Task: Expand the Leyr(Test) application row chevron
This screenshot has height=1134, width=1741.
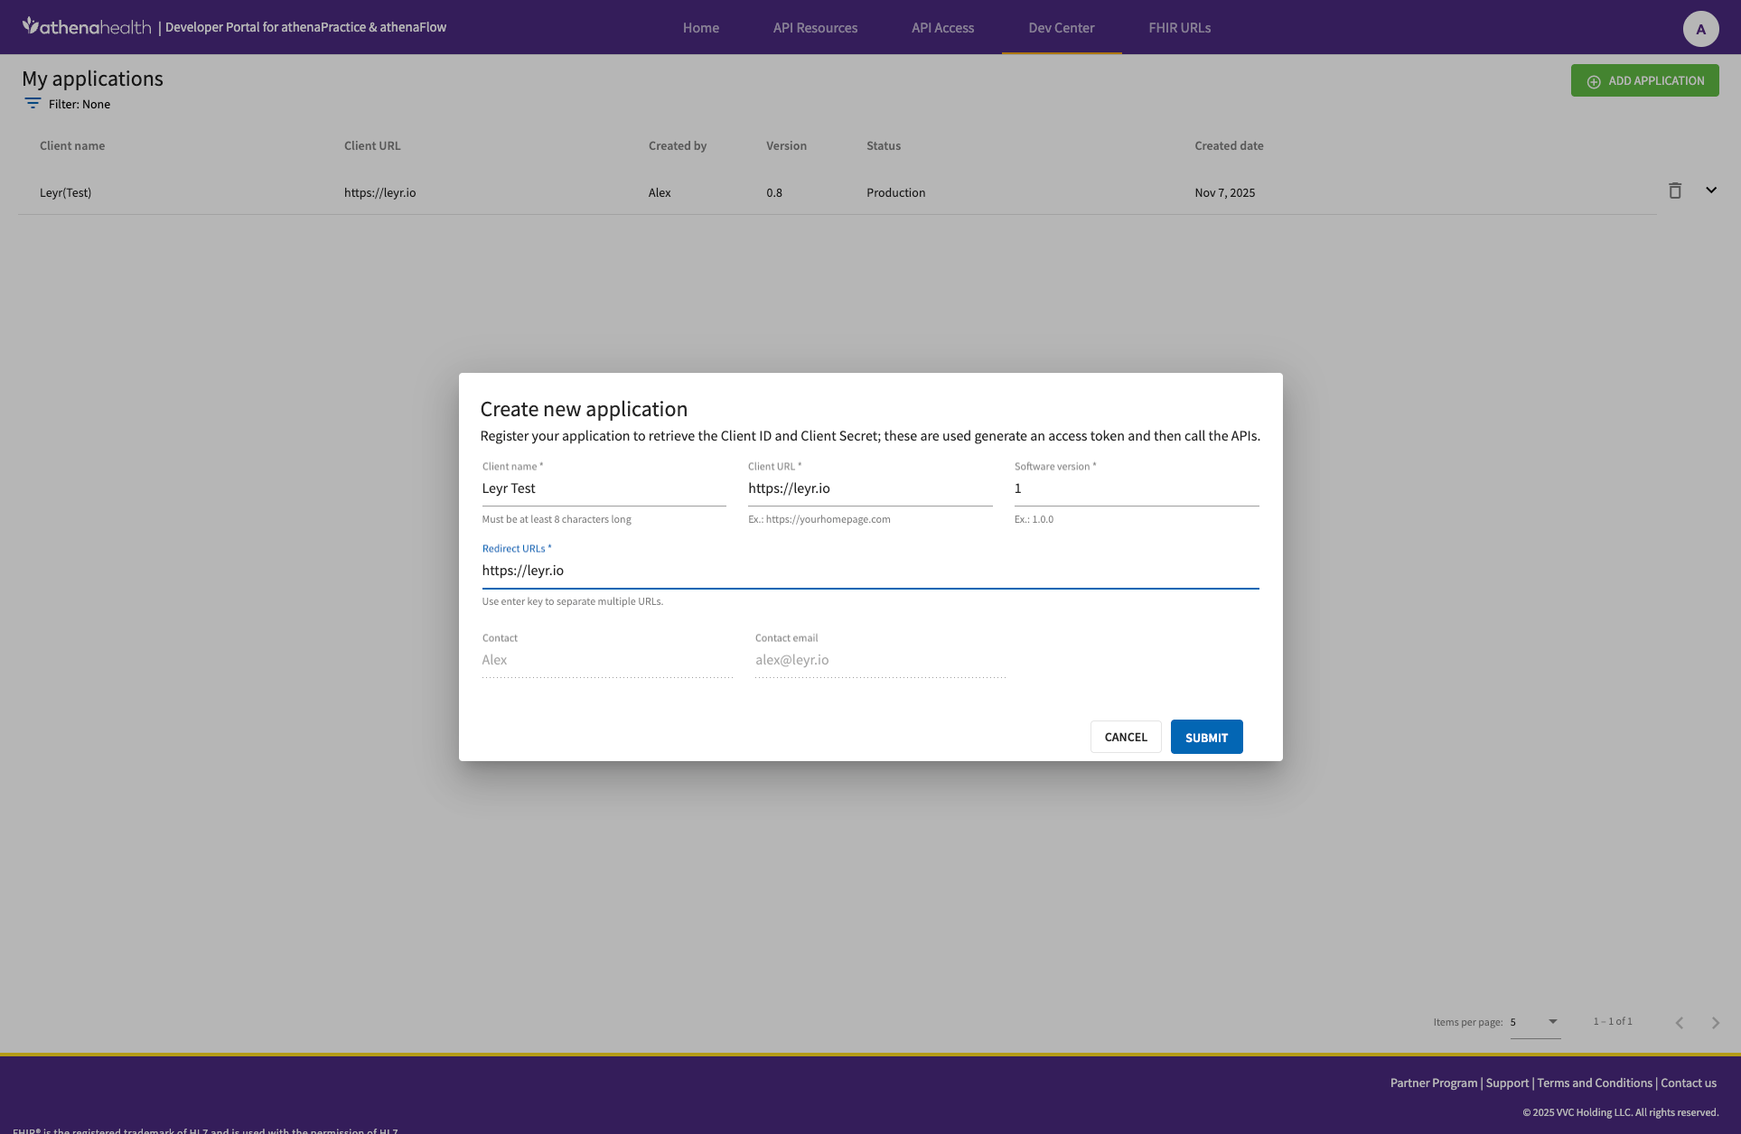Action: (1710, 191)
